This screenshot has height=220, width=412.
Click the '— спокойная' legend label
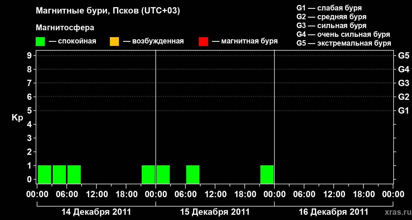pyautogui.click(x=73, y=41)
